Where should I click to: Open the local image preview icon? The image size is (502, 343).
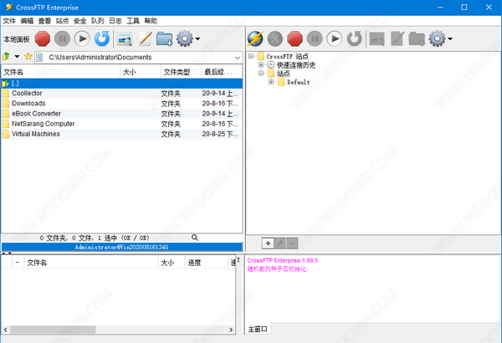tap(125, 38)
